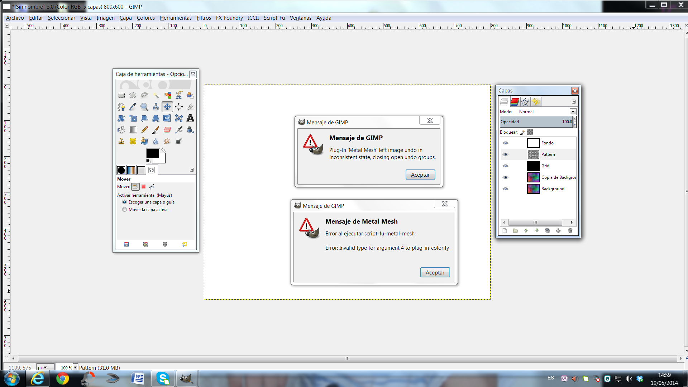
Task: Increase Opacidad with the up stepper
Action: point(574,119)
